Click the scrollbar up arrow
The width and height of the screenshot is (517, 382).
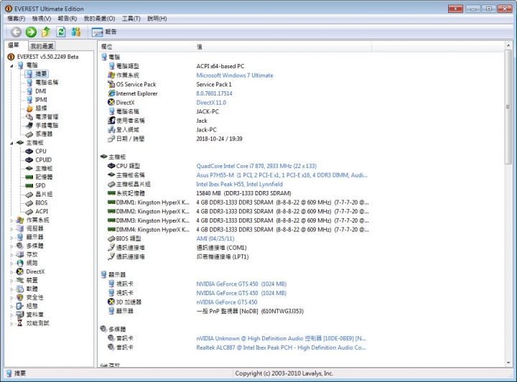pyautogui.click(x=508, y=45)
